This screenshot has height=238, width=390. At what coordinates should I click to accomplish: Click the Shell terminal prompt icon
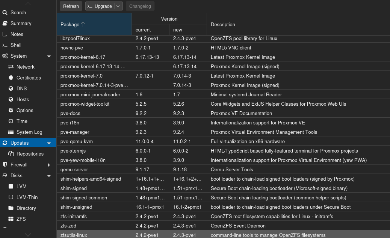(5, 45)
